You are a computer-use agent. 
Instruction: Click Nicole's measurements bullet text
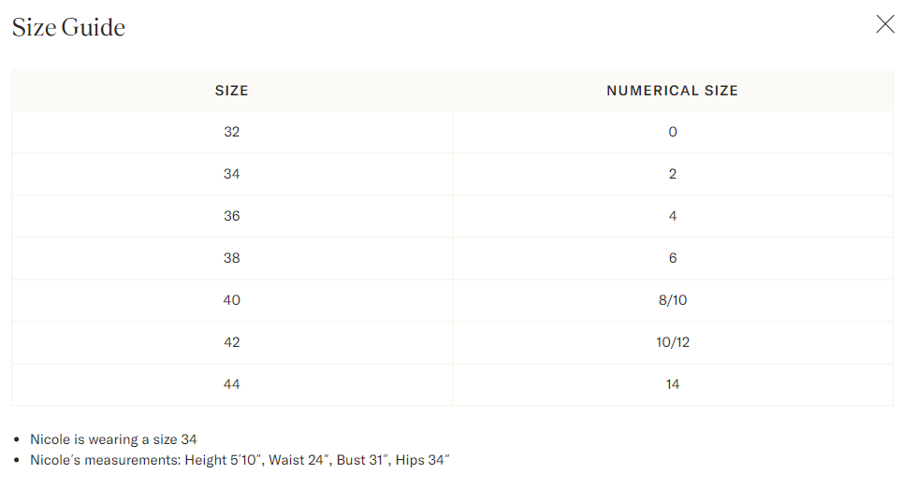[x=240, y=460]
